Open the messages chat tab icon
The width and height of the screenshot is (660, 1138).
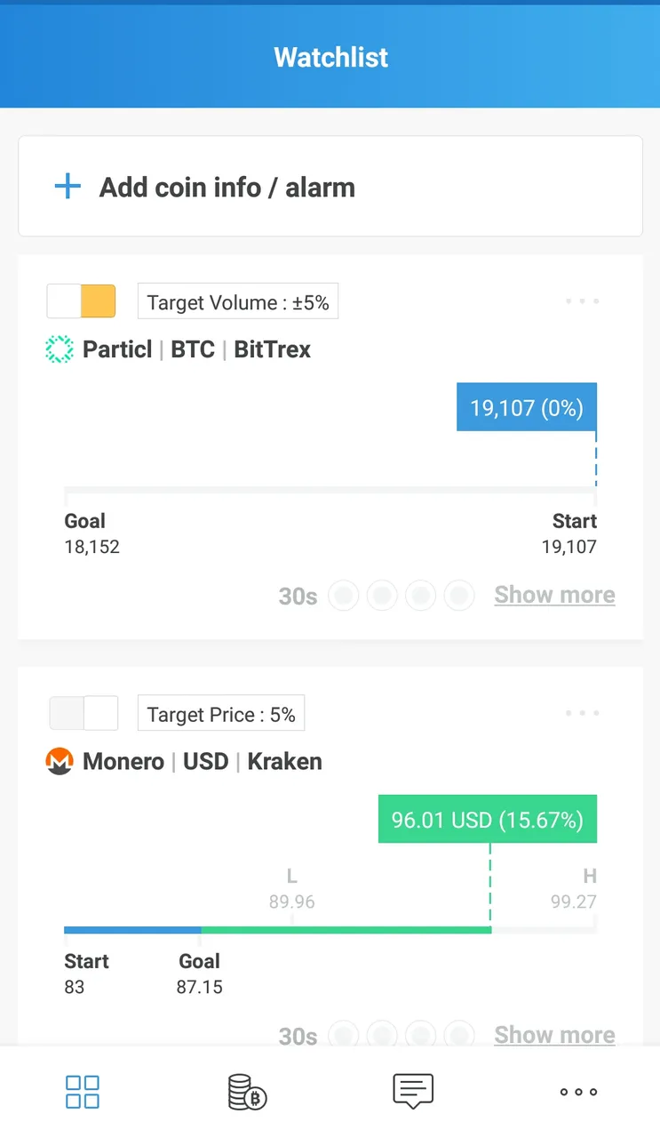coord(413,1092)
